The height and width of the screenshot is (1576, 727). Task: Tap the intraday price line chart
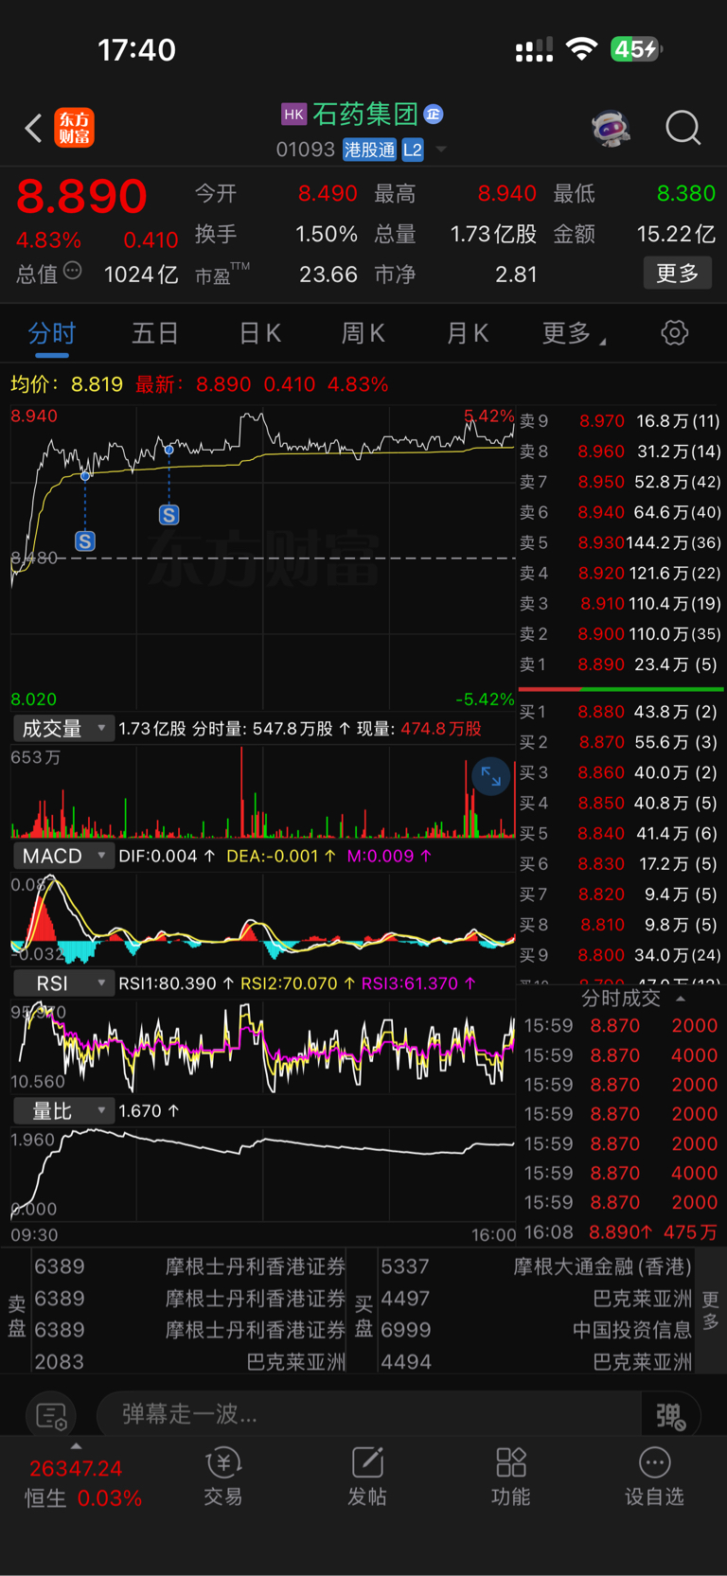pyautogui.click(x=262, y=558)
